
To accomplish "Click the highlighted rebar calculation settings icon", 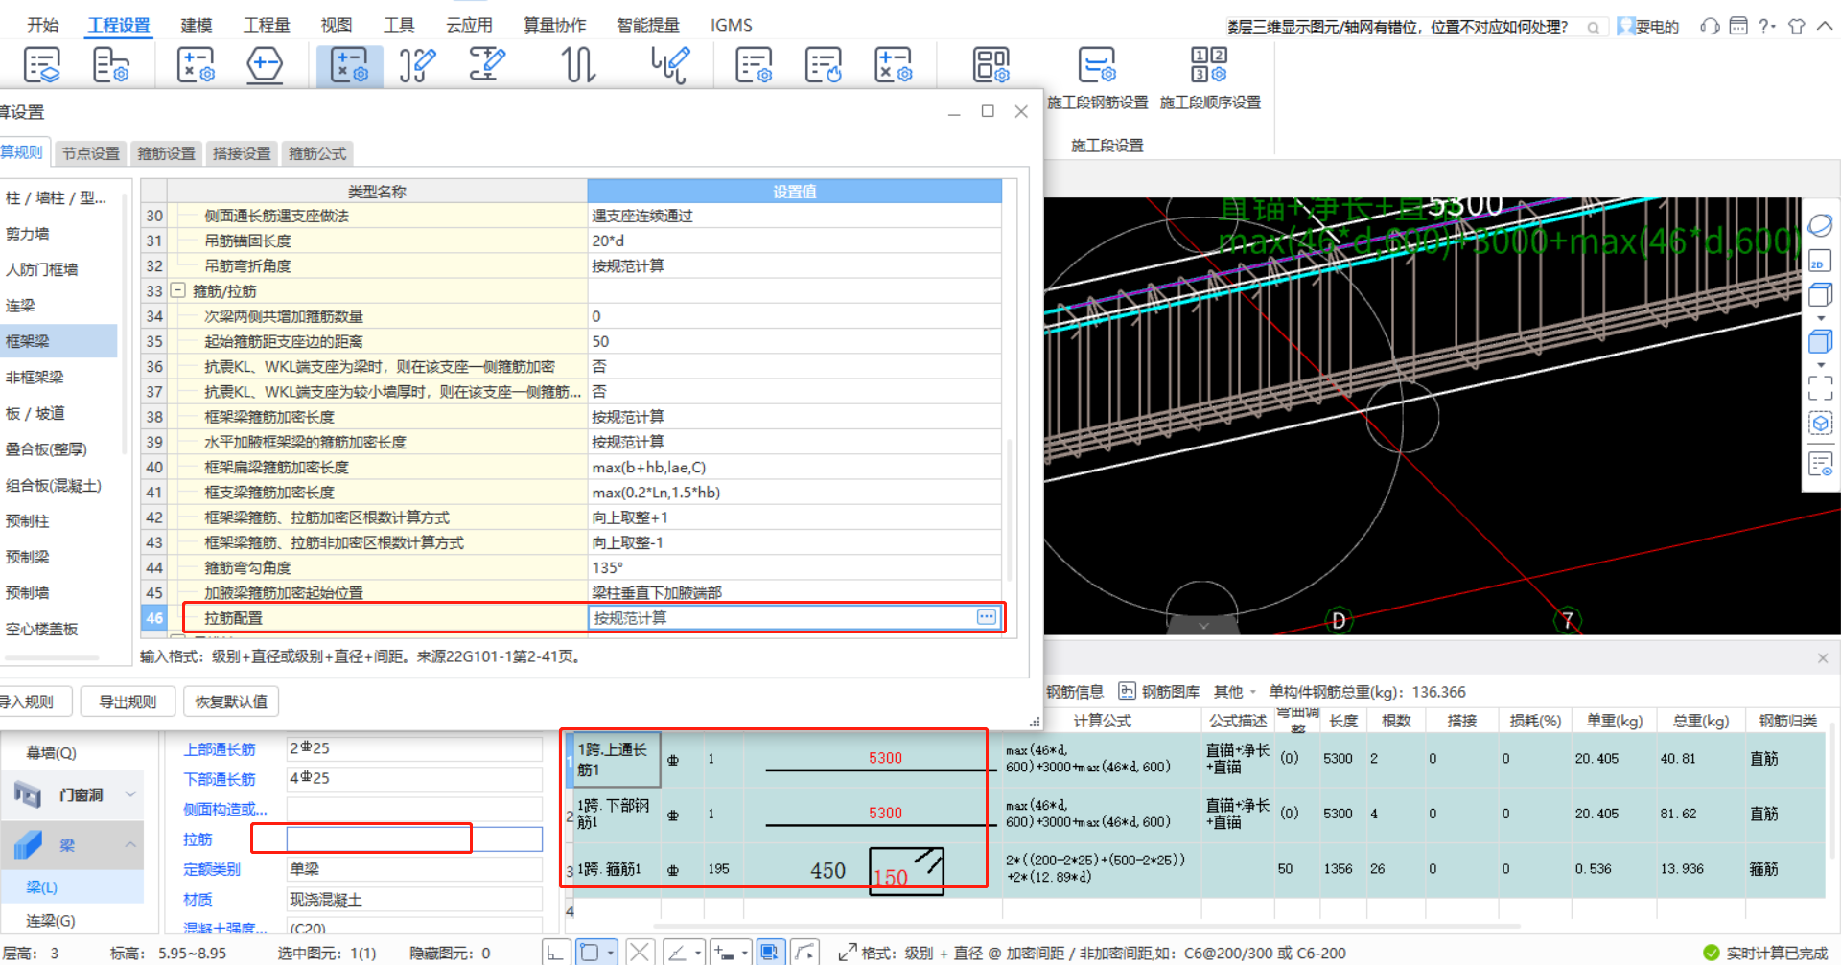I will (x=349, y=65).
